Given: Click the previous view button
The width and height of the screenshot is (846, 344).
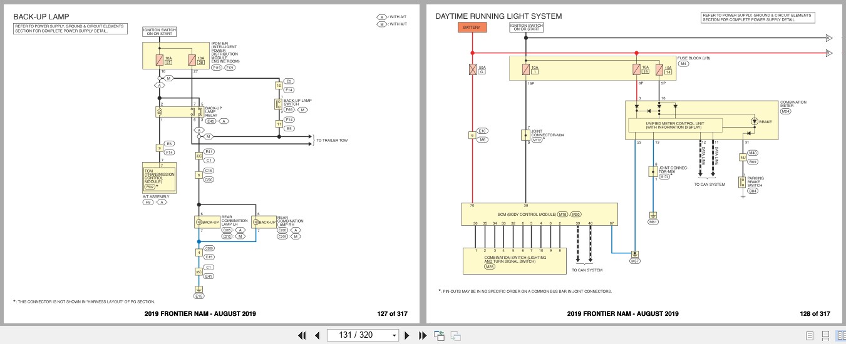Looking at the screenshot, I should [x=440, y=335].
